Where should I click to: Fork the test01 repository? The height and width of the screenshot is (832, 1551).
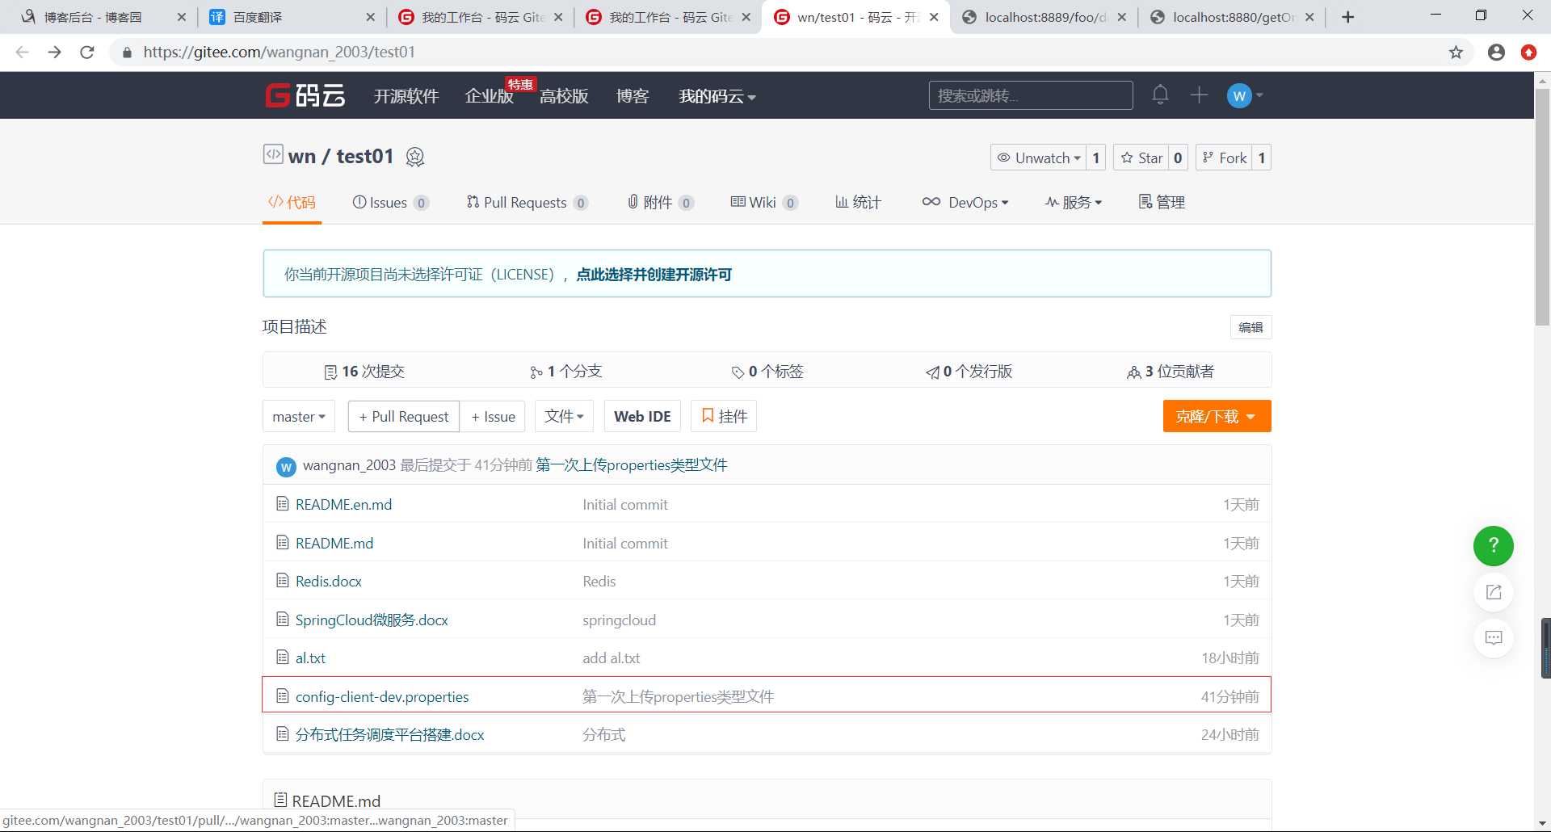click(1225, 158)
